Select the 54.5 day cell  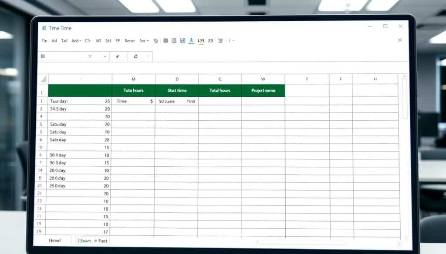[x=80, y=109]
